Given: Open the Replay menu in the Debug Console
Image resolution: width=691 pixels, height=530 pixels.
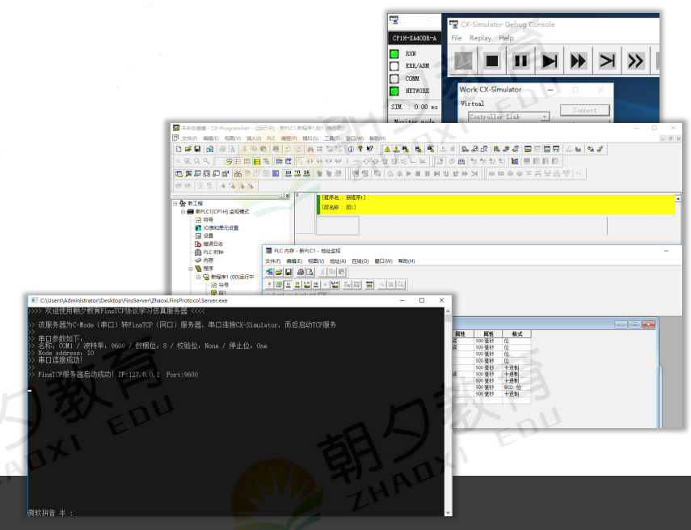Looking at the screenshot, I should (480, 38).
